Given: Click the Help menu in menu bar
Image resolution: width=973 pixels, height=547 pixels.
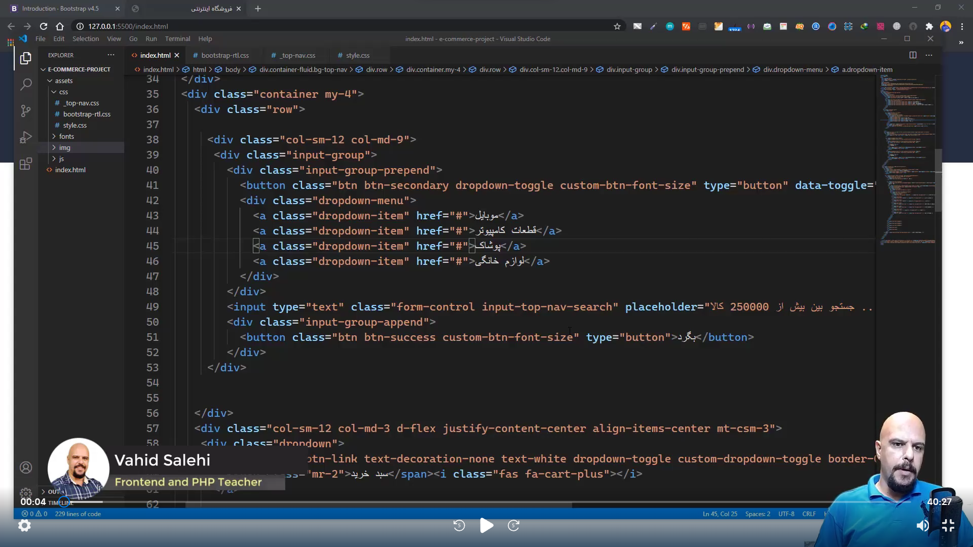Looking at the screenshot, I should (205, 38).
